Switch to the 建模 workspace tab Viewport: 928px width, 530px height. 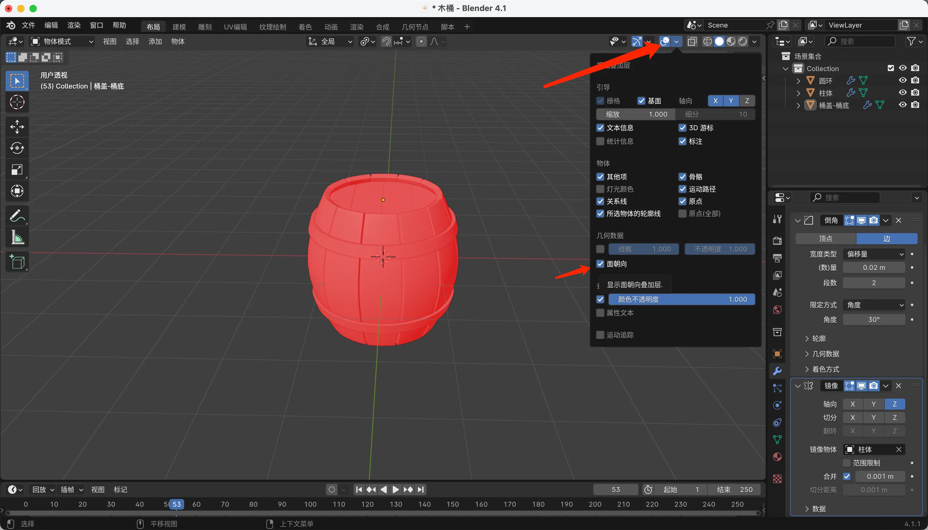click(179, 27)
